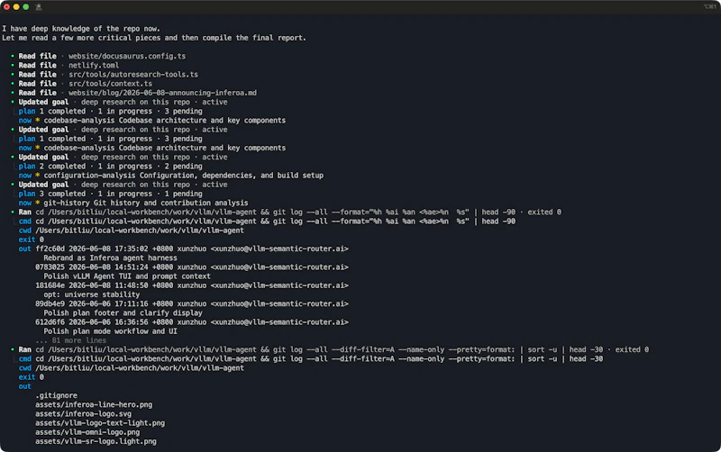Select the path website/docusaurus.config.ts
The image size is (721, 452).
point(127,56)
